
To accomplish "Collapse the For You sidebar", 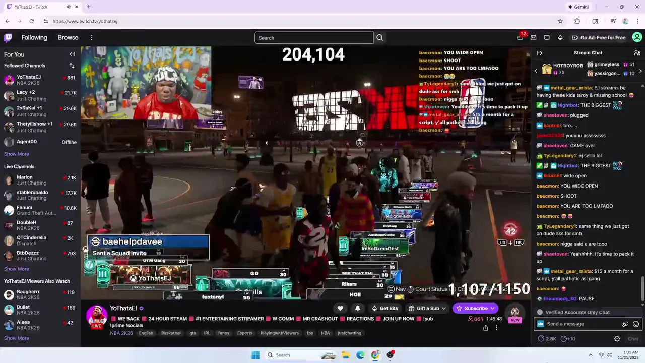I will tap(72, 54).
